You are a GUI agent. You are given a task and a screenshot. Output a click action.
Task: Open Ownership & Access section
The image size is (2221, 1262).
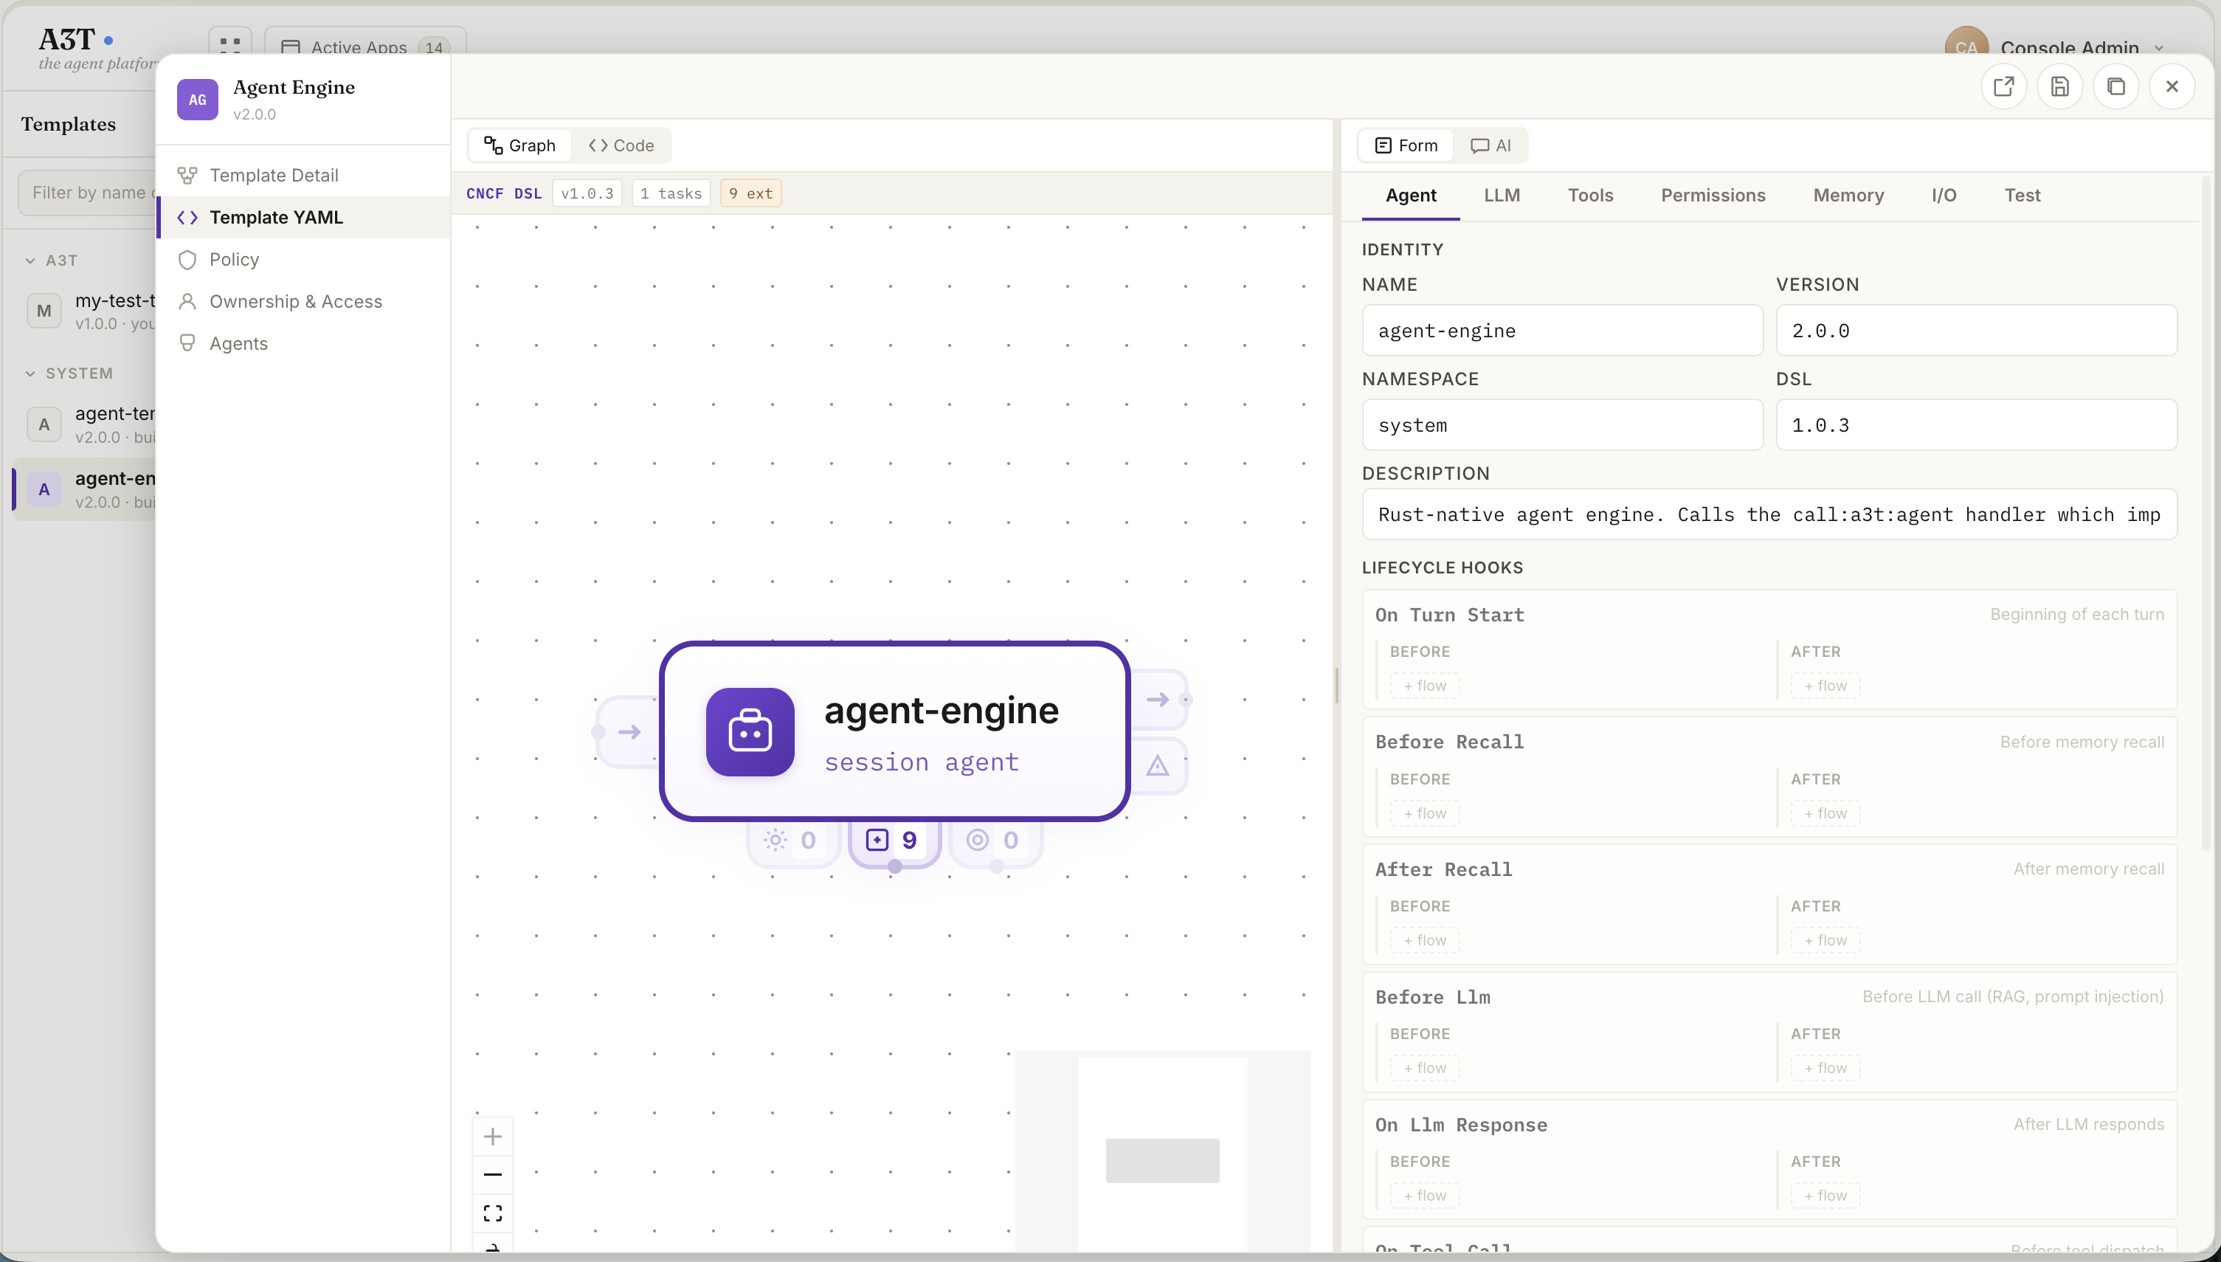[303, 302]
